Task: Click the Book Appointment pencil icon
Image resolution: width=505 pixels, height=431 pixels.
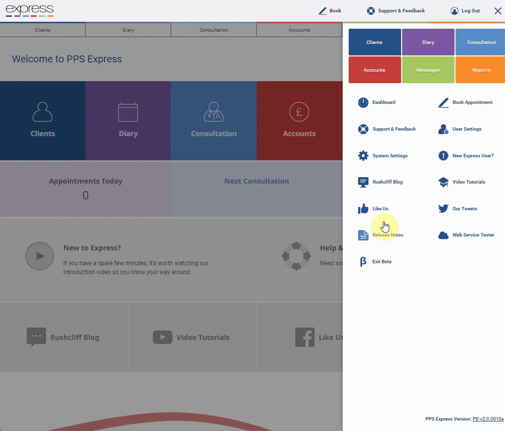Action: click(x=443, y=102)
